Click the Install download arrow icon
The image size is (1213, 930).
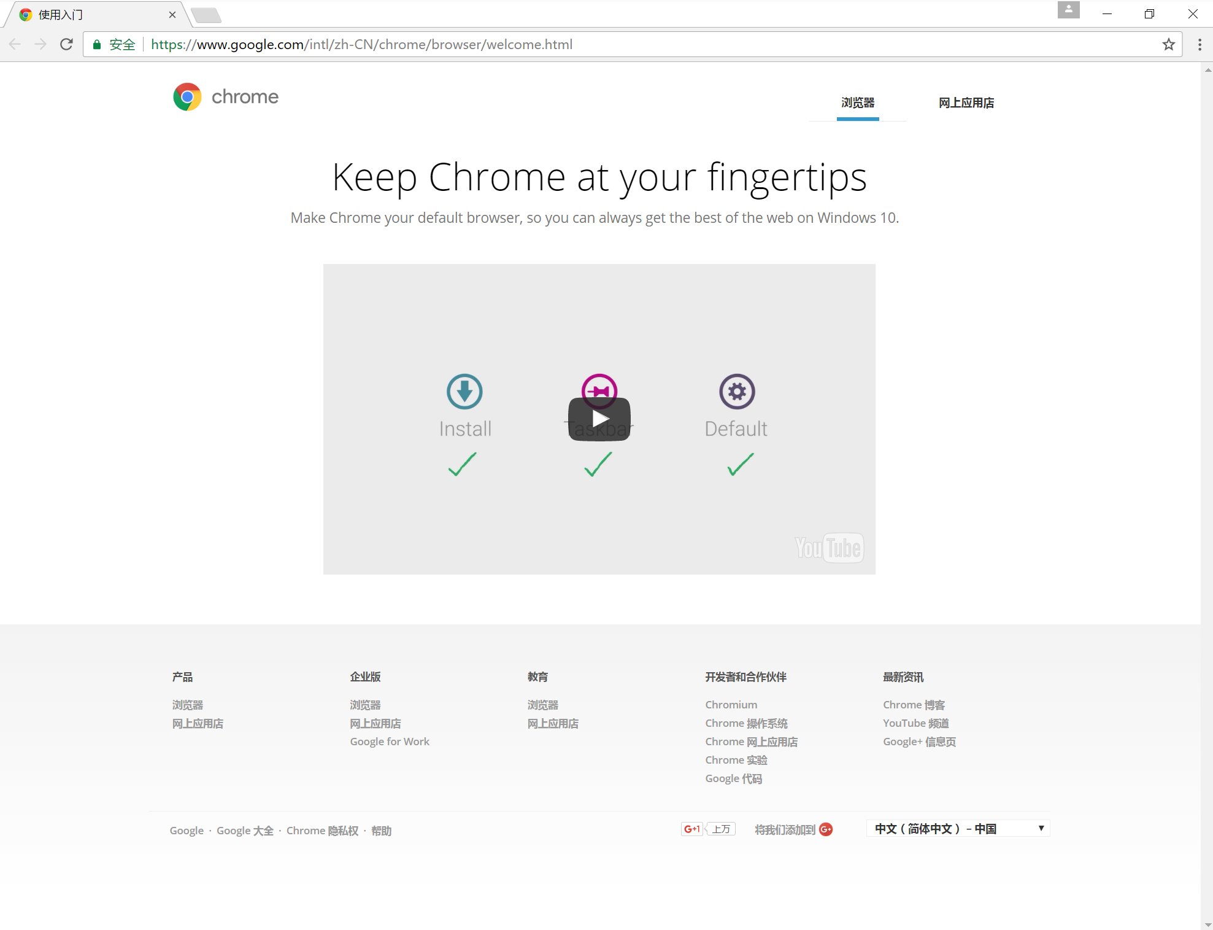[465, 391]
